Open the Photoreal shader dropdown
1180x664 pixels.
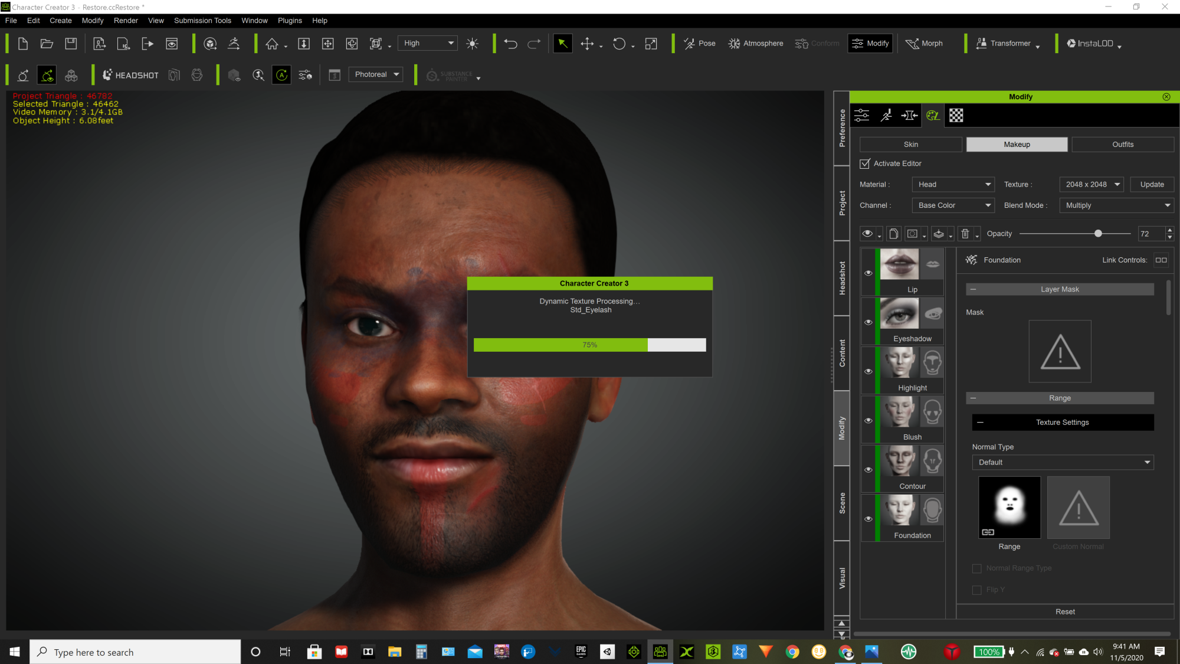point(376,74)
